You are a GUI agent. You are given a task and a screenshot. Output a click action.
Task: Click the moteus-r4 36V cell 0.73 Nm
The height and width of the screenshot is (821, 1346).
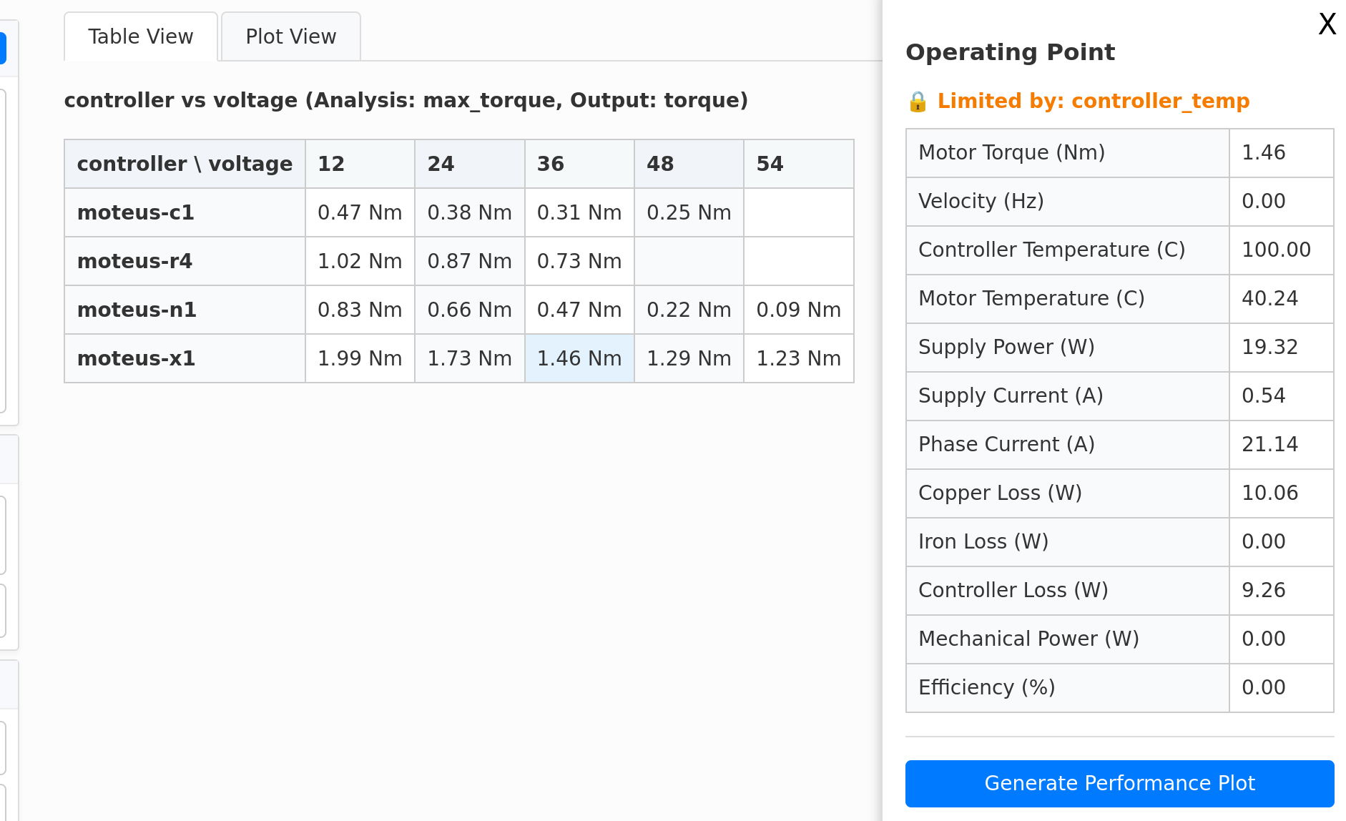(x=579, y=261)
